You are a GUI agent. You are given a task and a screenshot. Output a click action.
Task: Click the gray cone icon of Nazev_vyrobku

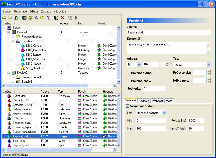coord(9,114)
